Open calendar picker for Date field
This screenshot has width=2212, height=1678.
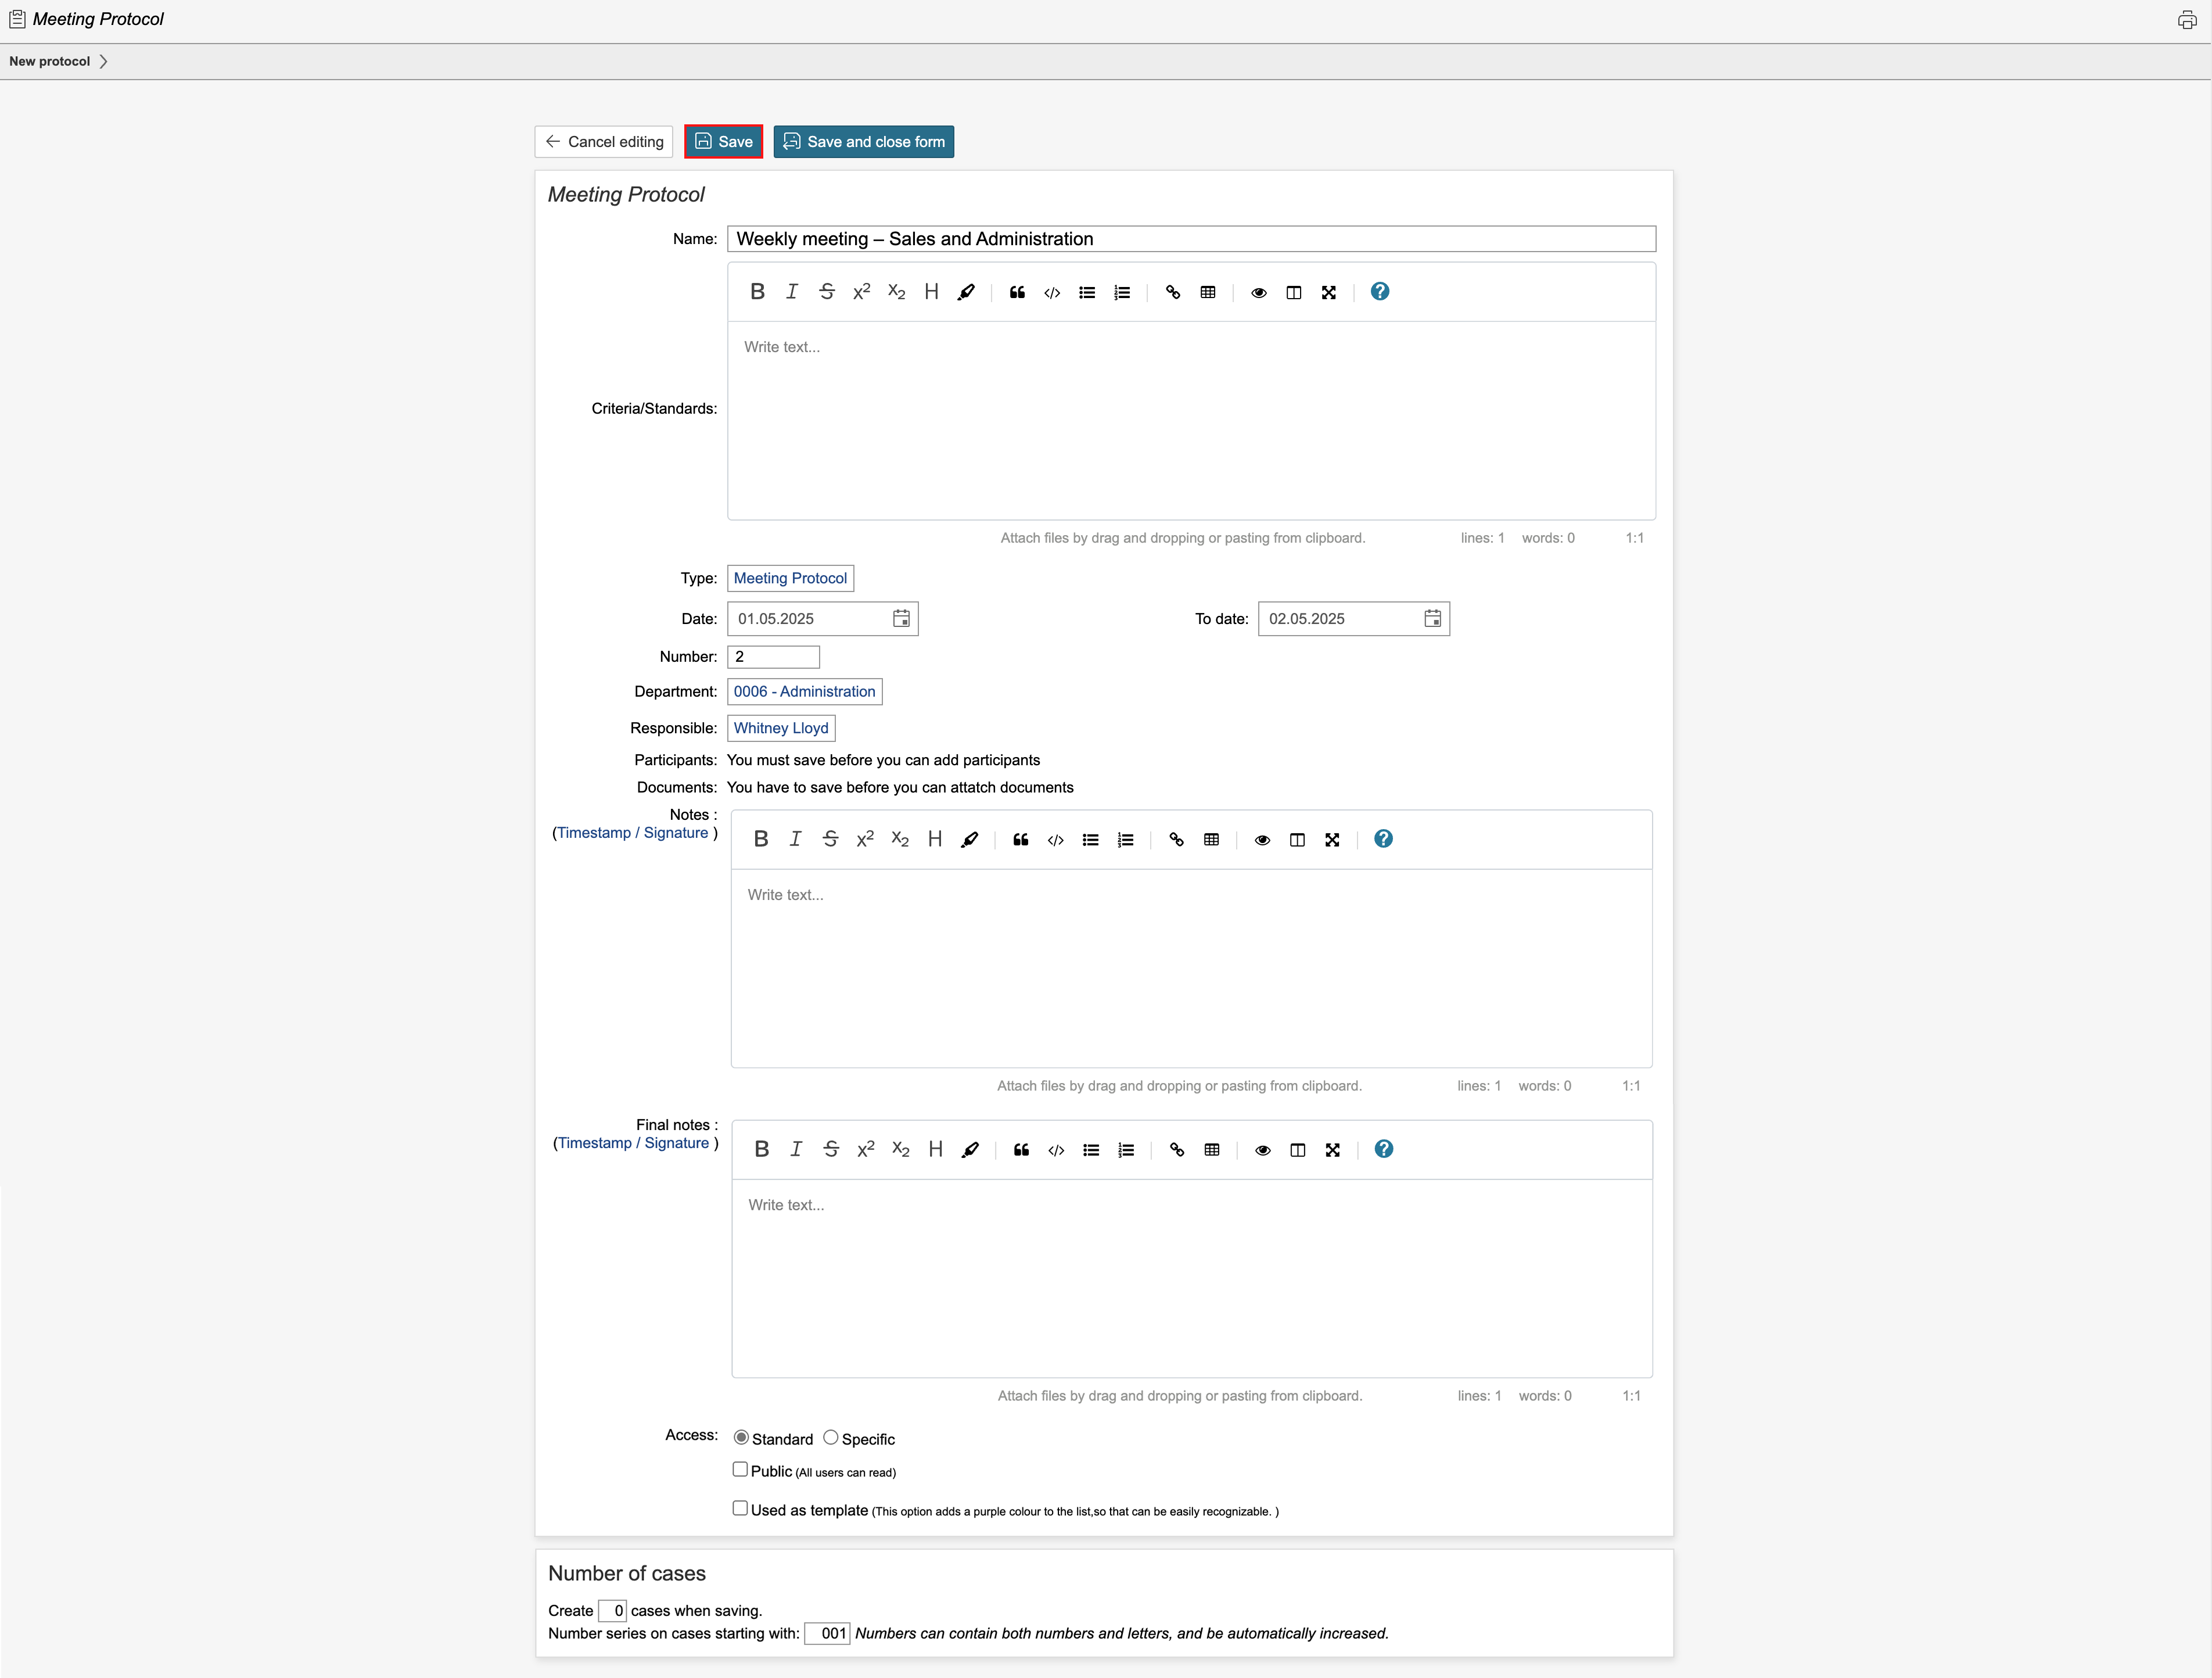coord(901,619)
